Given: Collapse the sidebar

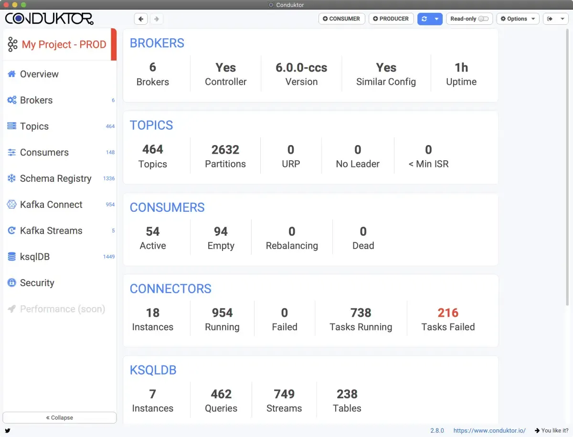Looking at the screenshot, I should click(x=60, y=417).
